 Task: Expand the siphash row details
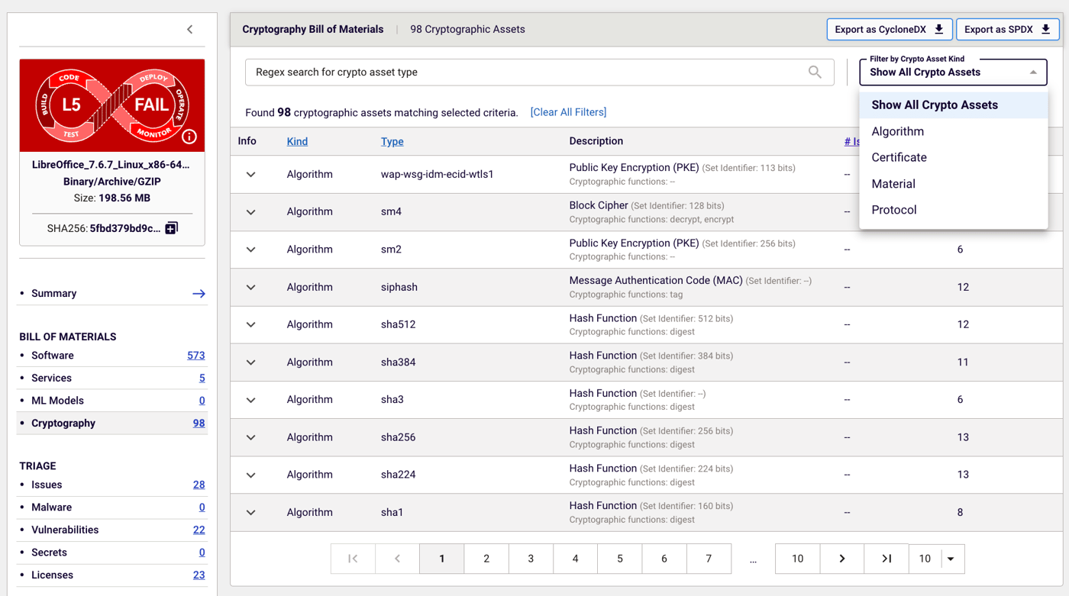(x=250, y=288)
